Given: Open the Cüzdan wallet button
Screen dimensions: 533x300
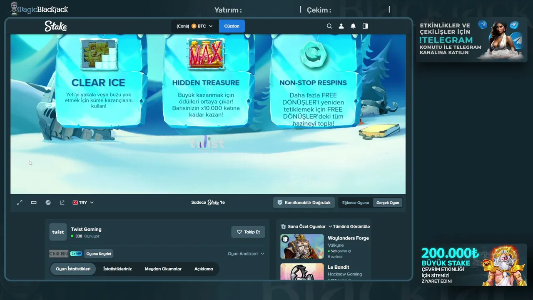Looking at the screenshot, I should pyautogui.click(x=232, y=26).
